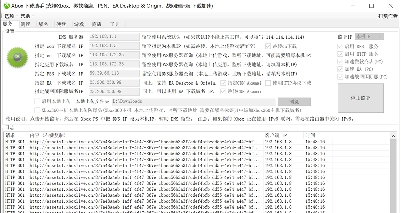Click the 浏览 button
The height and width of the screenshot is (213, 401).
pos(294,102)
